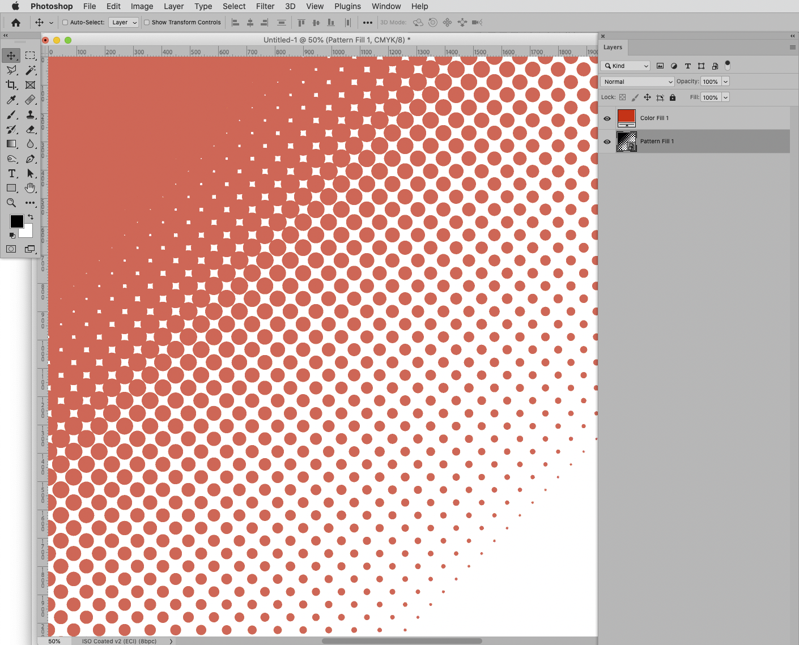Activate the Eraser tool
This screenshot has width=799, height=645.
click(31, 130)
